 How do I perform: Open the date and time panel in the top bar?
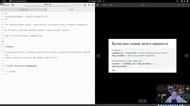click(x=95, y=1)
